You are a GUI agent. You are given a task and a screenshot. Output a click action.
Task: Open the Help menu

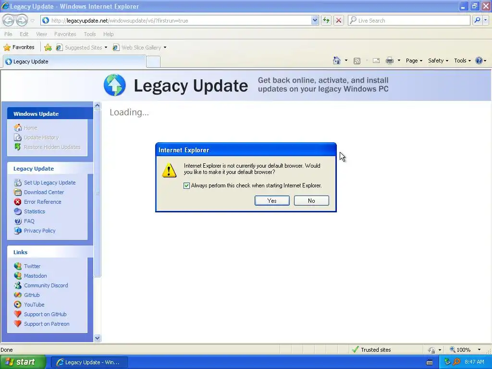tap(108, 34)
